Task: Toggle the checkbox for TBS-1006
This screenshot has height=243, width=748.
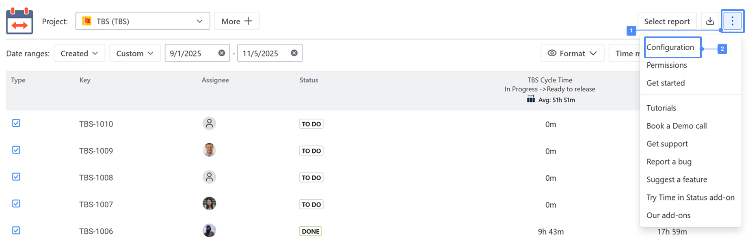Action: point(16,230)
